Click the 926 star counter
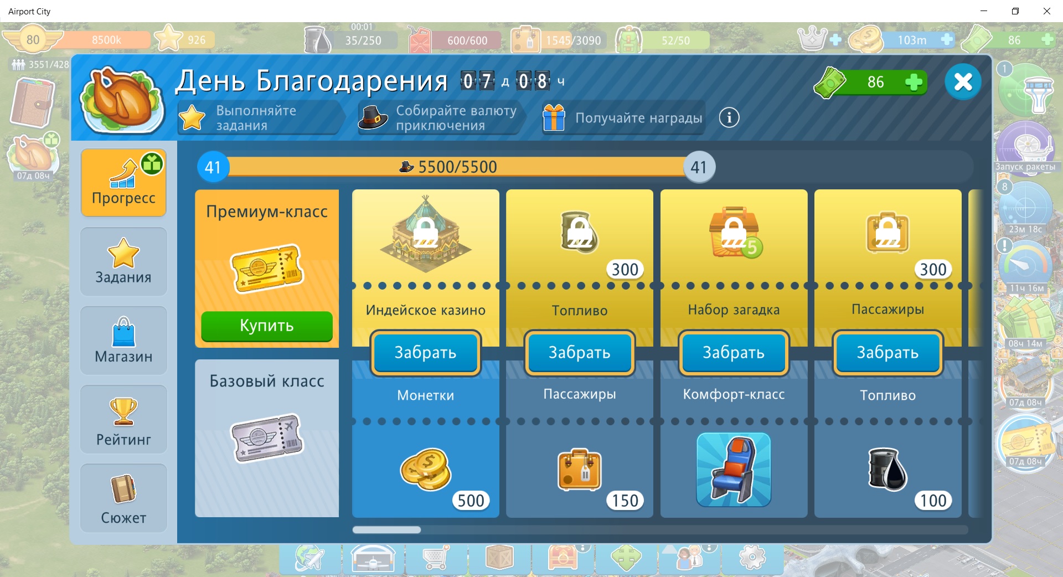 pos(184,39)
